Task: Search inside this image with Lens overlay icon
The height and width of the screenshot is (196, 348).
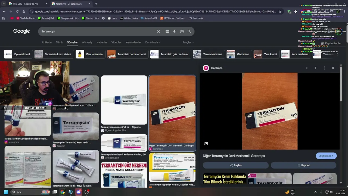Action: click(x=206, y=143)
